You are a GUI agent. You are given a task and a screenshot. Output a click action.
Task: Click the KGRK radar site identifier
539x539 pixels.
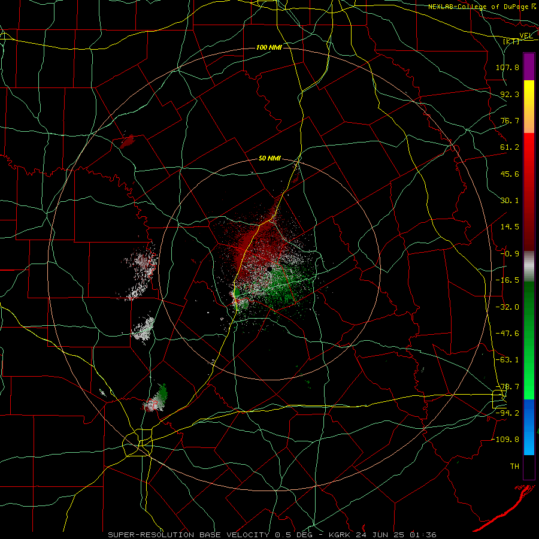coord(340,535)
